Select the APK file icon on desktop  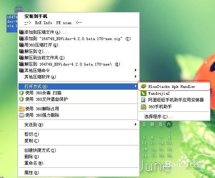(19, 8)
